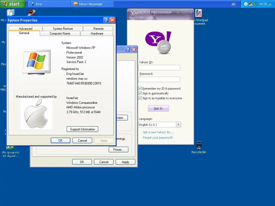Open Forgot your password? link
Screen dimensions: 275x206
158,138
